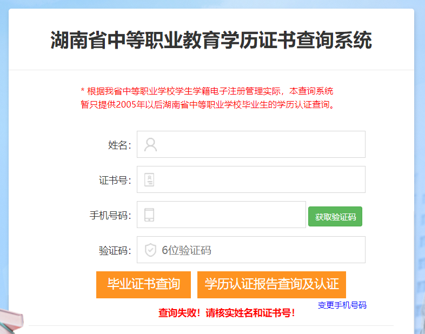Focus the 姓名 name input field

pyautogui.click(x=251, y=144)
